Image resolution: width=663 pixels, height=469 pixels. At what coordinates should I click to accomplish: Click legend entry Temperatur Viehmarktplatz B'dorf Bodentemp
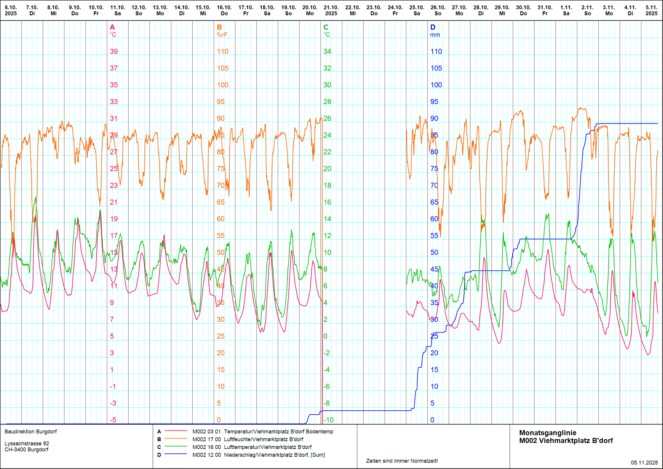[278, 431]
